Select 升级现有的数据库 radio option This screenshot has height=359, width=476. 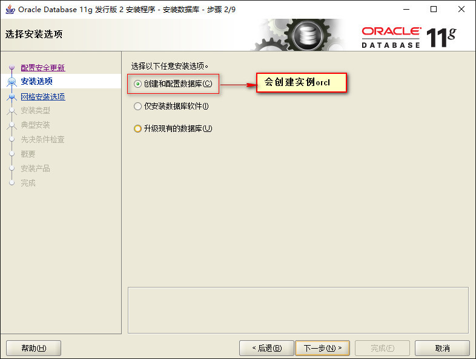tap(137, 129)
